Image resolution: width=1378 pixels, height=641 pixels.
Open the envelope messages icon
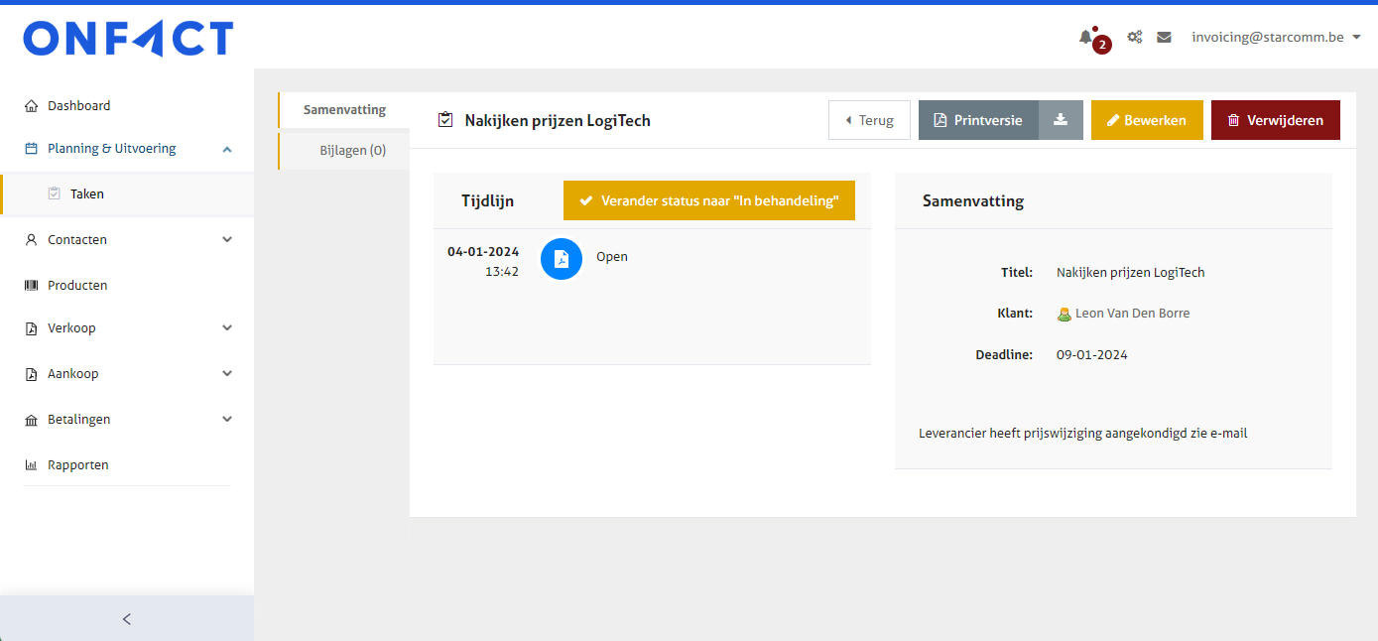tap(1164, 37)
